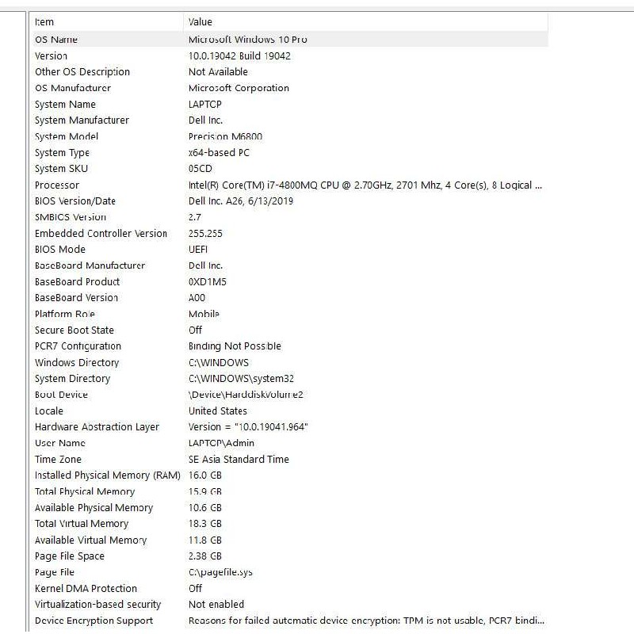Select the Total Physical Memory row

pyautogui.click(x=290, y=491)
